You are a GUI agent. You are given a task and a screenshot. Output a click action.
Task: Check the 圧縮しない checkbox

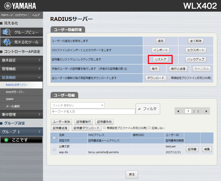[x=149, y=128]
